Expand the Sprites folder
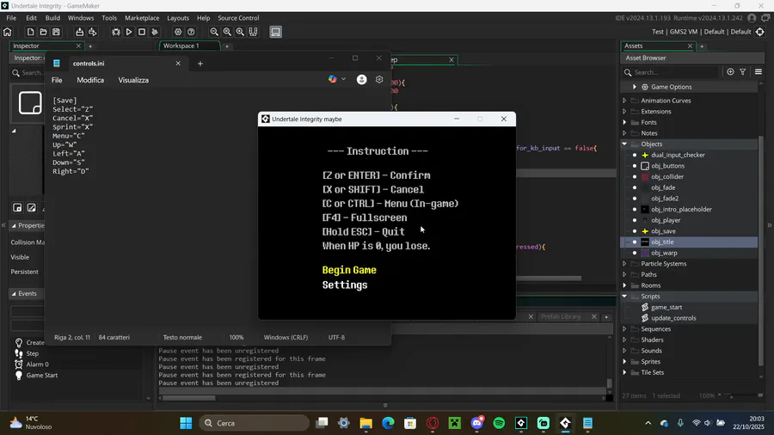 tap(624, 362)
